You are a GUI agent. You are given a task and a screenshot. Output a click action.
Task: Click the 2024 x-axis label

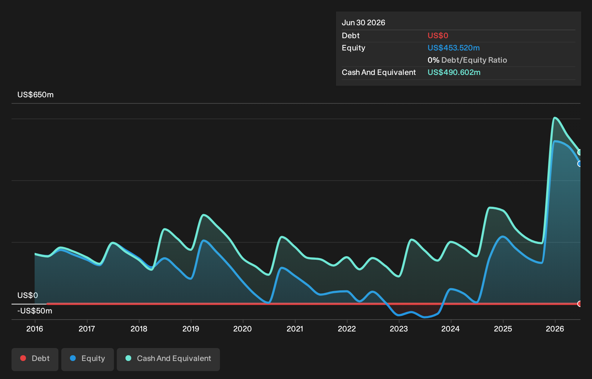(451, 329)
